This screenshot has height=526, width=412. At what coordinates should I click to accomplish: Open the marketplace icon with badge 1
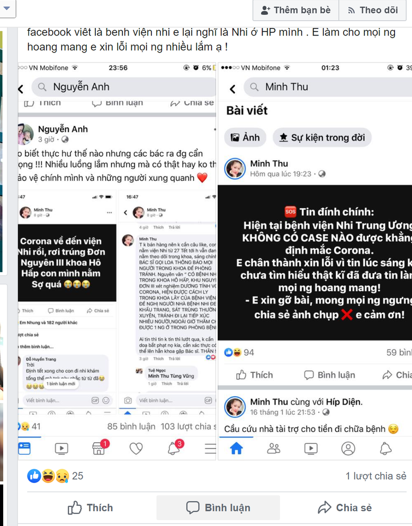tap(100, 448)
